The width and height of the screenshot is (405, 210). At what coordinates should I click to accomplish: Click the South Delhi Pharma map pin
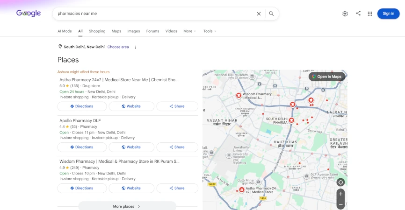(x=291, y=120)
